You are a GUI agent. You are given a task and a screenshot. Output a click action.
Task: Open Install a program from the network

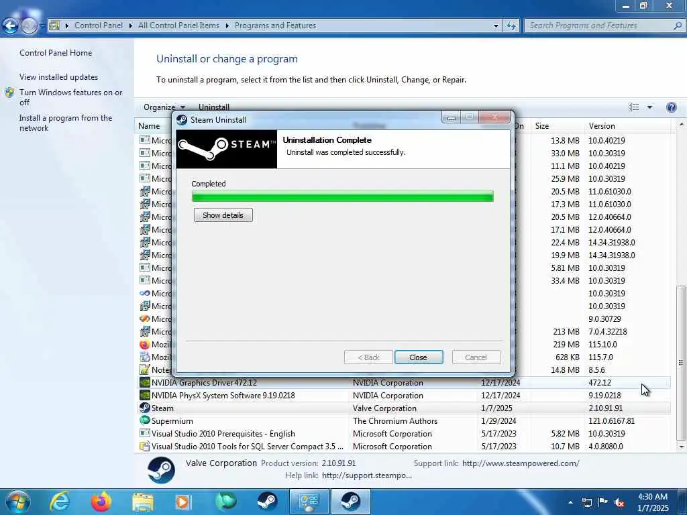click(x=66, y=123)
